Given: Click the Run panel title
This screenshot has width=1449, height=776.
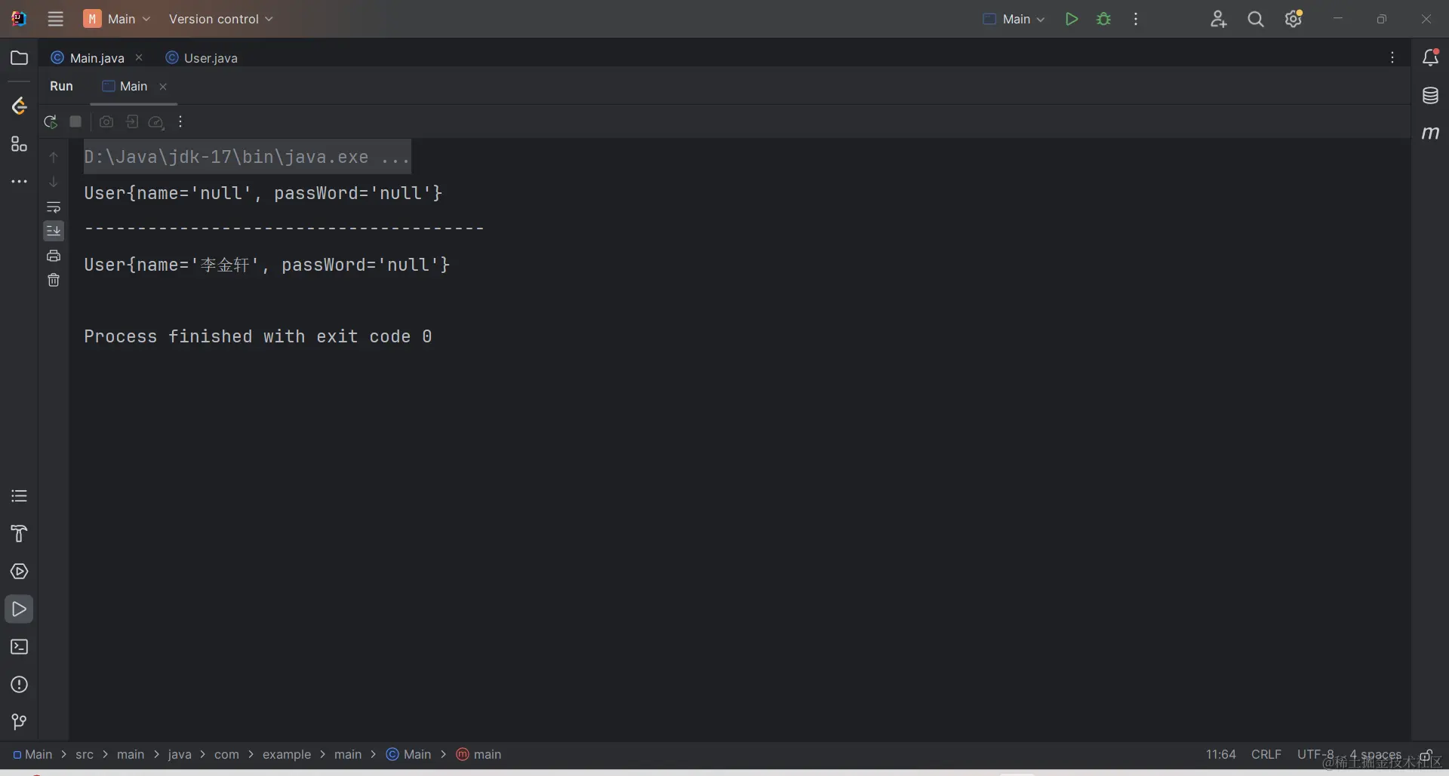Looking at the screenshot, I should [x=62, y=87].
